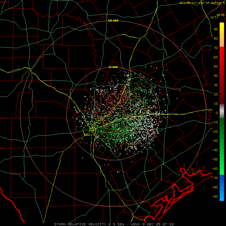226x226 pixels.
Task: Click the NEXR label above the scale
Action: [221, 15]
